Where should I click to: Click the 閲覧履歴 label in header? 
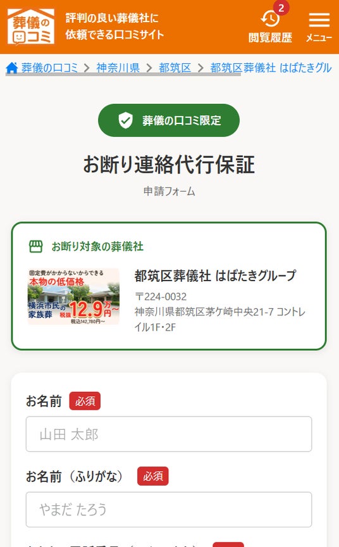270,37
